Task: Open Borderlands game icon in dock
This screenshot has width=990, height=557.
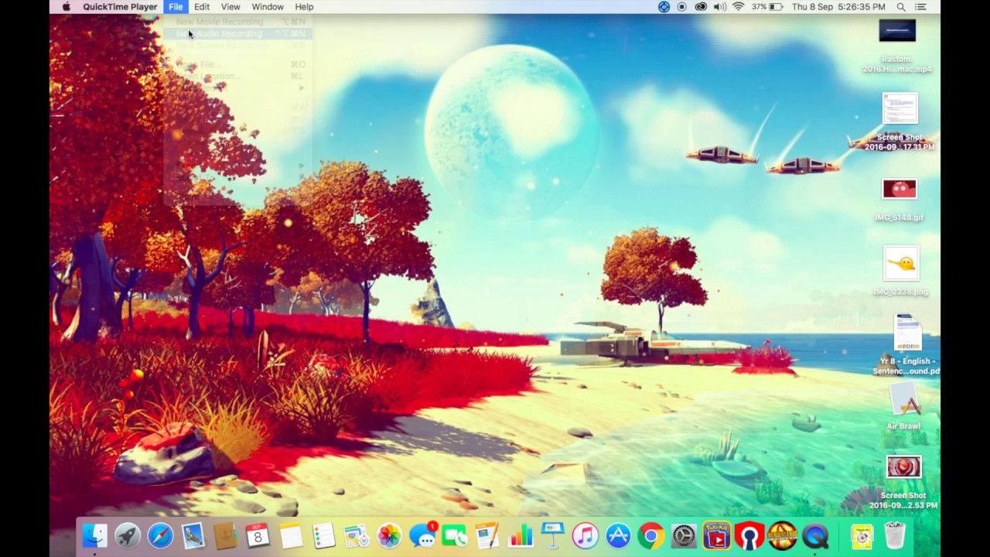Action: click(x=782, y=535)
